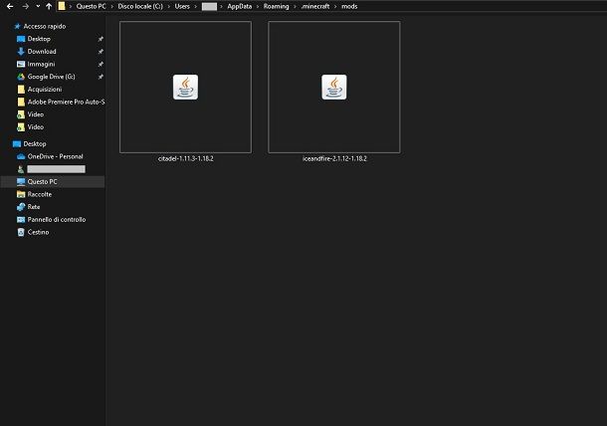
Task: Navigate to Roaming in breadcrumb path
Action: click(276, 7)
